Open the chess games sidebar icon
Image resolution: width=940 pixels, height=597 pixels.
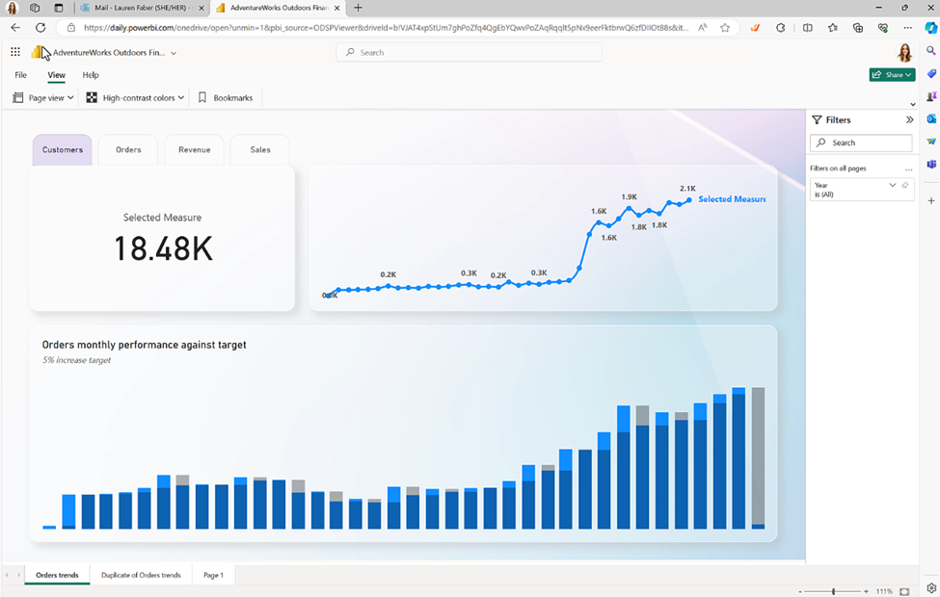(931, 96)
